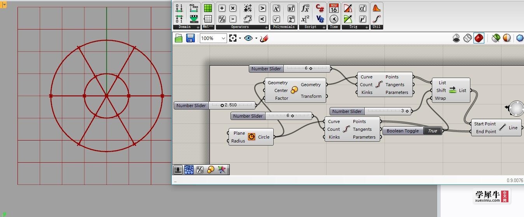Select the fx Evaluate script component
524x217 pixels.
pos(306,8)
